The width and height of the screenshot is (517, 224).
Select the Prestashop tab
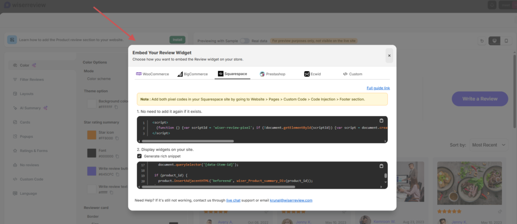pyautogui.click(x=273, y=74)
